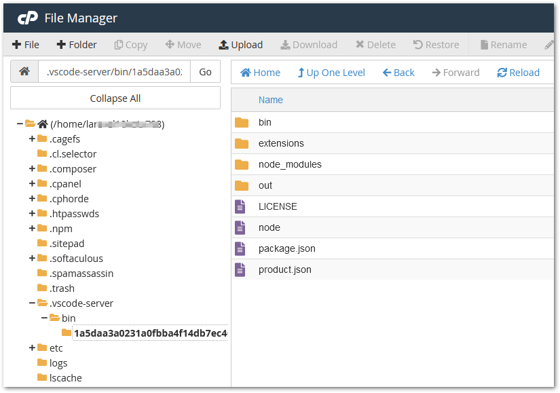560x393 pixels.
Task: Click the Copy toolbar button
Action: 131,45
